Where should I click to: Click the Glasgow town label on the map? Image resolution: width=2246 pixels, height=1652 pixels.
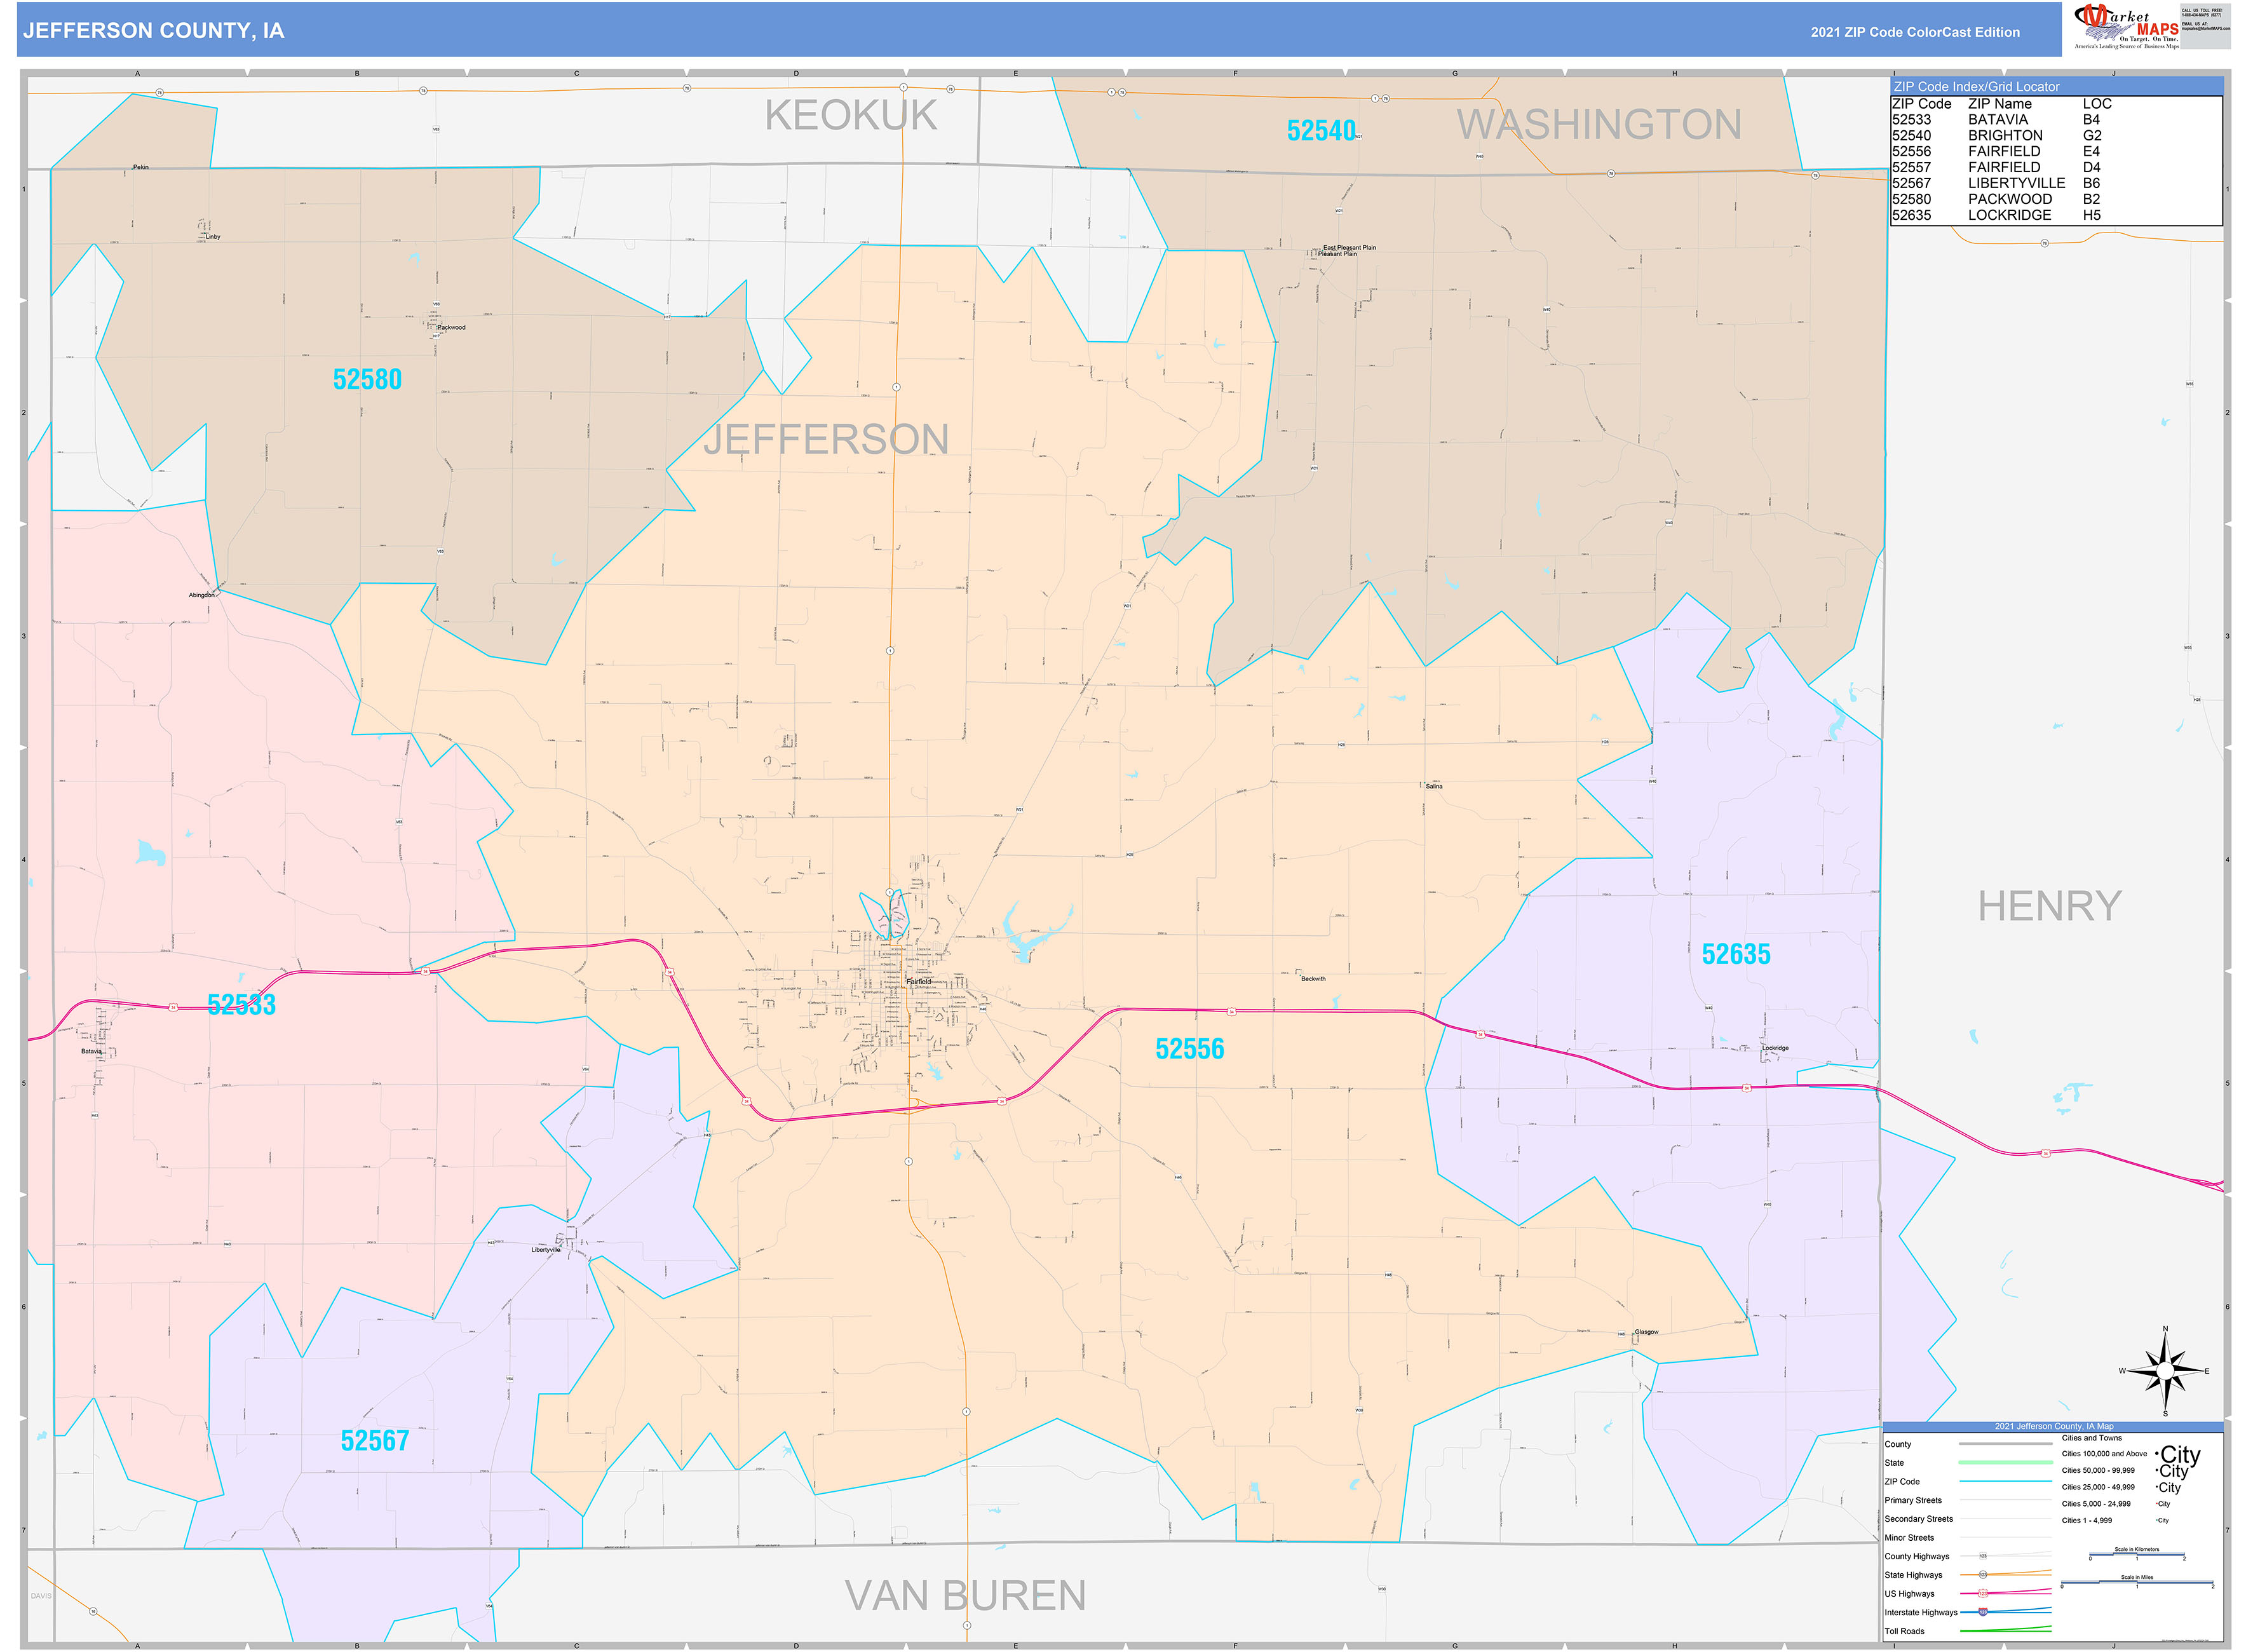point(1646,1332)
